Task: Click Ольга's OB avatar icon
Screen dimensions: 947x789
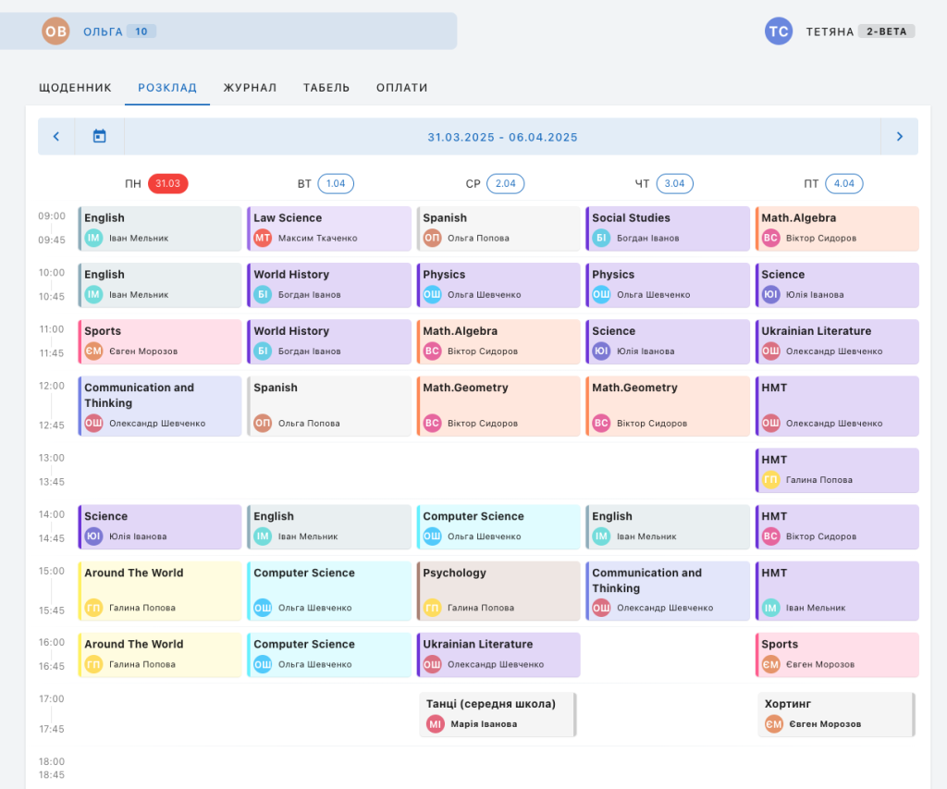Action: click(x=55, y=31)
